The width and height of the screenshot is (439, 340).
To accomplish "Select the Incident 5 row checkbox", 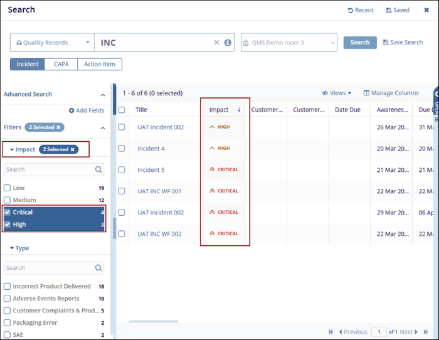I will pos(122,169).
